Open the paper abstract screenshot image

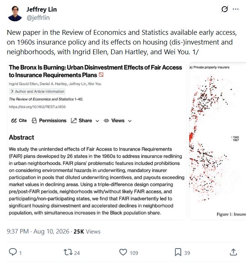96,141
